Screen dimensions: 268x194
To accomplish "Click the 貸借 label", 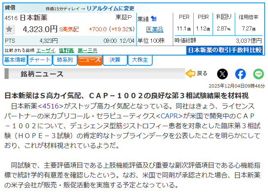I will (10, 8).
